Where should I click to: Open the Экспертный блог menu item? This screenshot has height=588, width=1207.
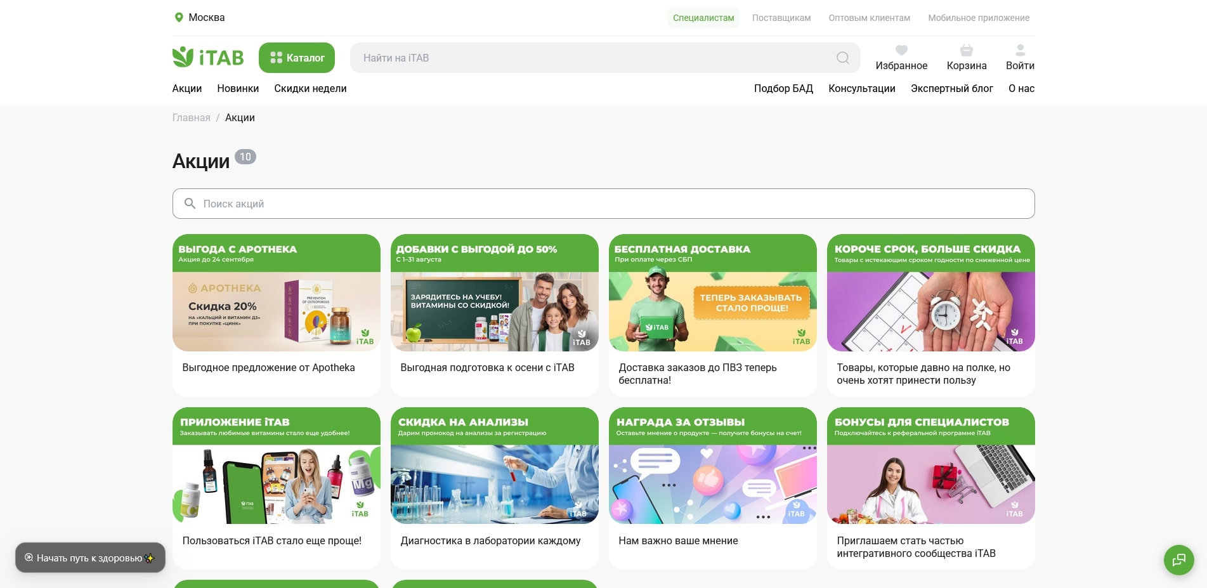tap(951, 89)
